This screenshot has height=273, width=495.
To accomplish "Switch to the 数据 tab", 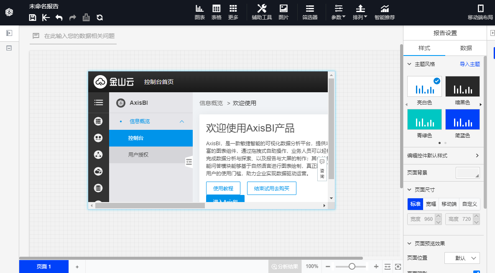I will pyautogui.click(x=466, y=48).
